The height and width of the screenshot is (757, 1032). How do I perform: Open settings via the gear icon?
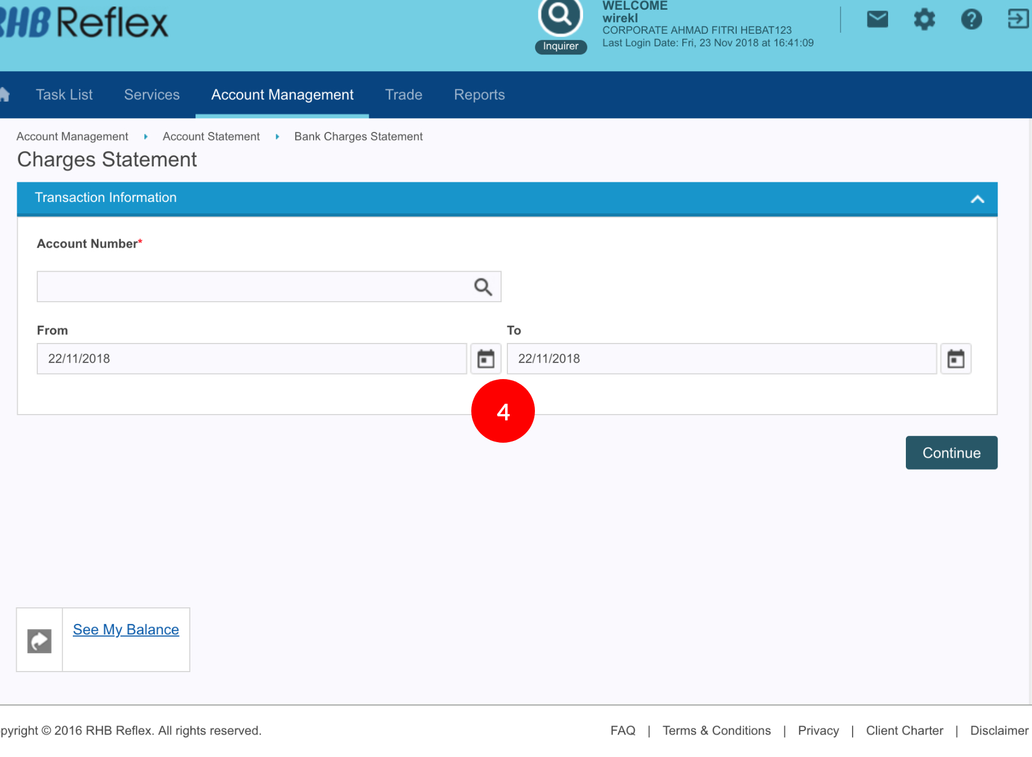click(x=924, y=19)
